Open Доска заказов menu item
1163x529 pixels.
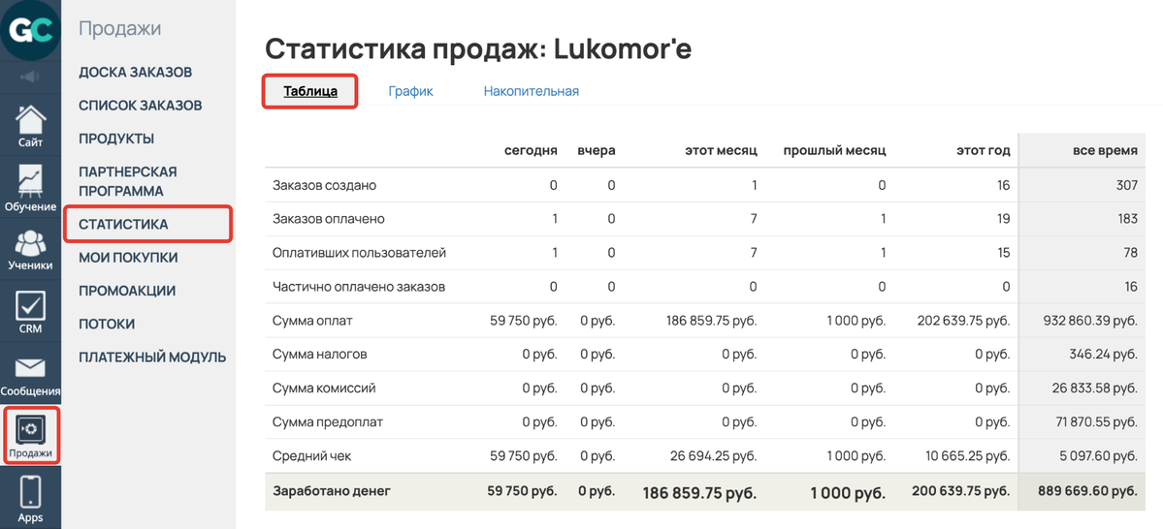point(136,73)
